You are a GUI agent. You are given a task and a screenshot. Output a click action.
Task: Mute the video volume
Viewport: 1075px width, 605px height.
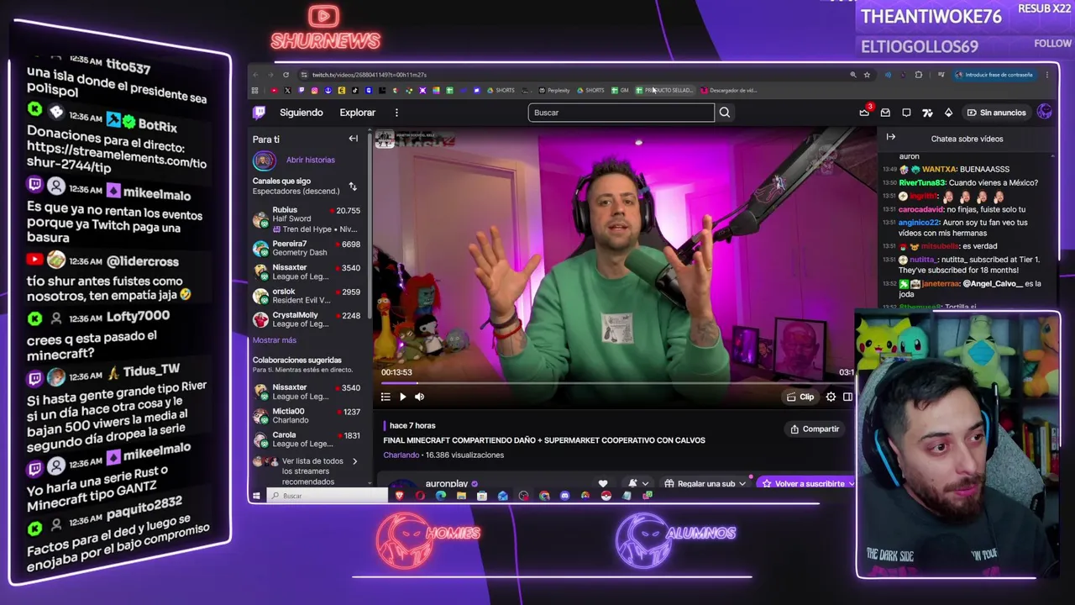tap(419, 397)
